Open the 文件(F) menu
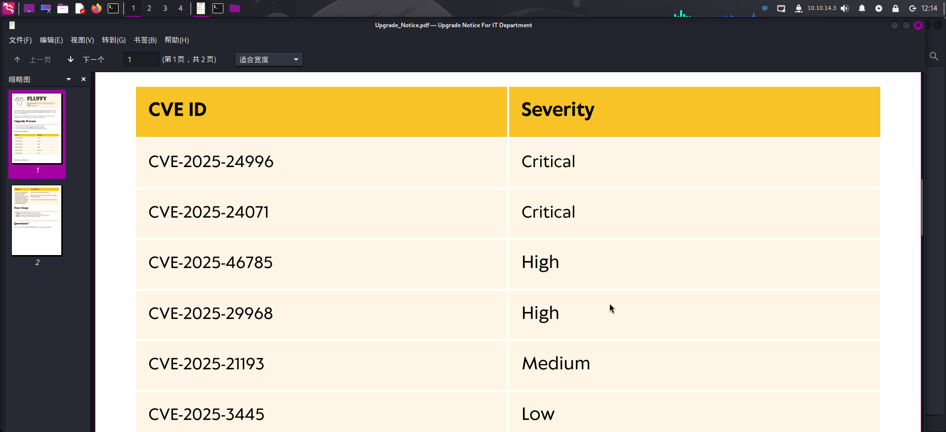 click(20, 40)
